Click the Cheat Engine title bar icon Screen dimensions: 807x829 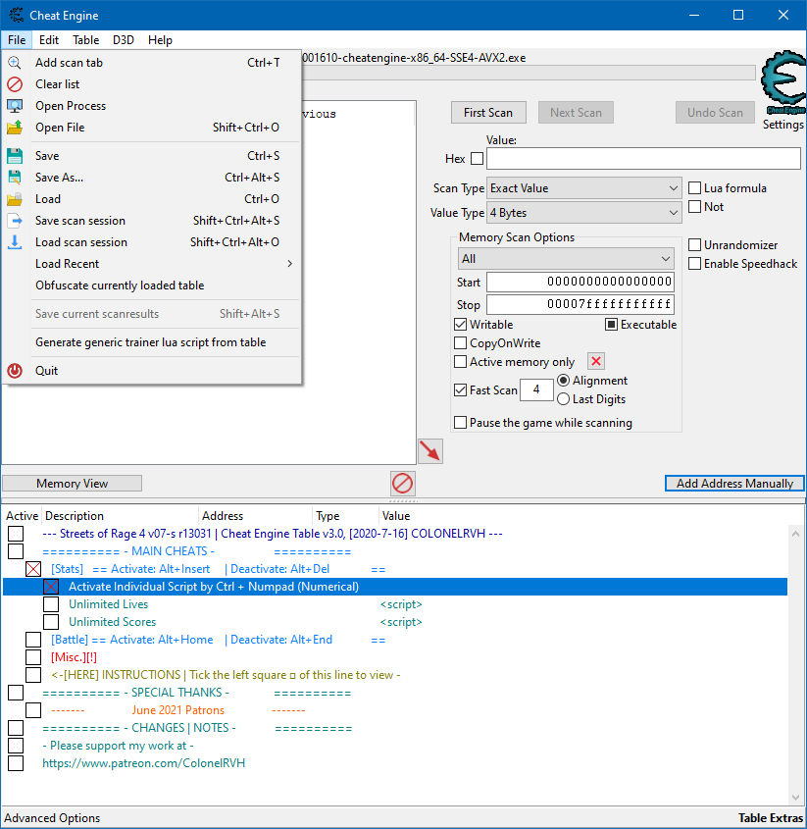tap(17, 15)
